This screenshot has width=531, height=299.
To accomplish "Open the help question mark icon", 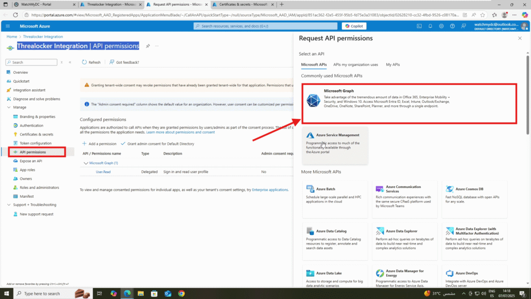I will pos(452,26).
